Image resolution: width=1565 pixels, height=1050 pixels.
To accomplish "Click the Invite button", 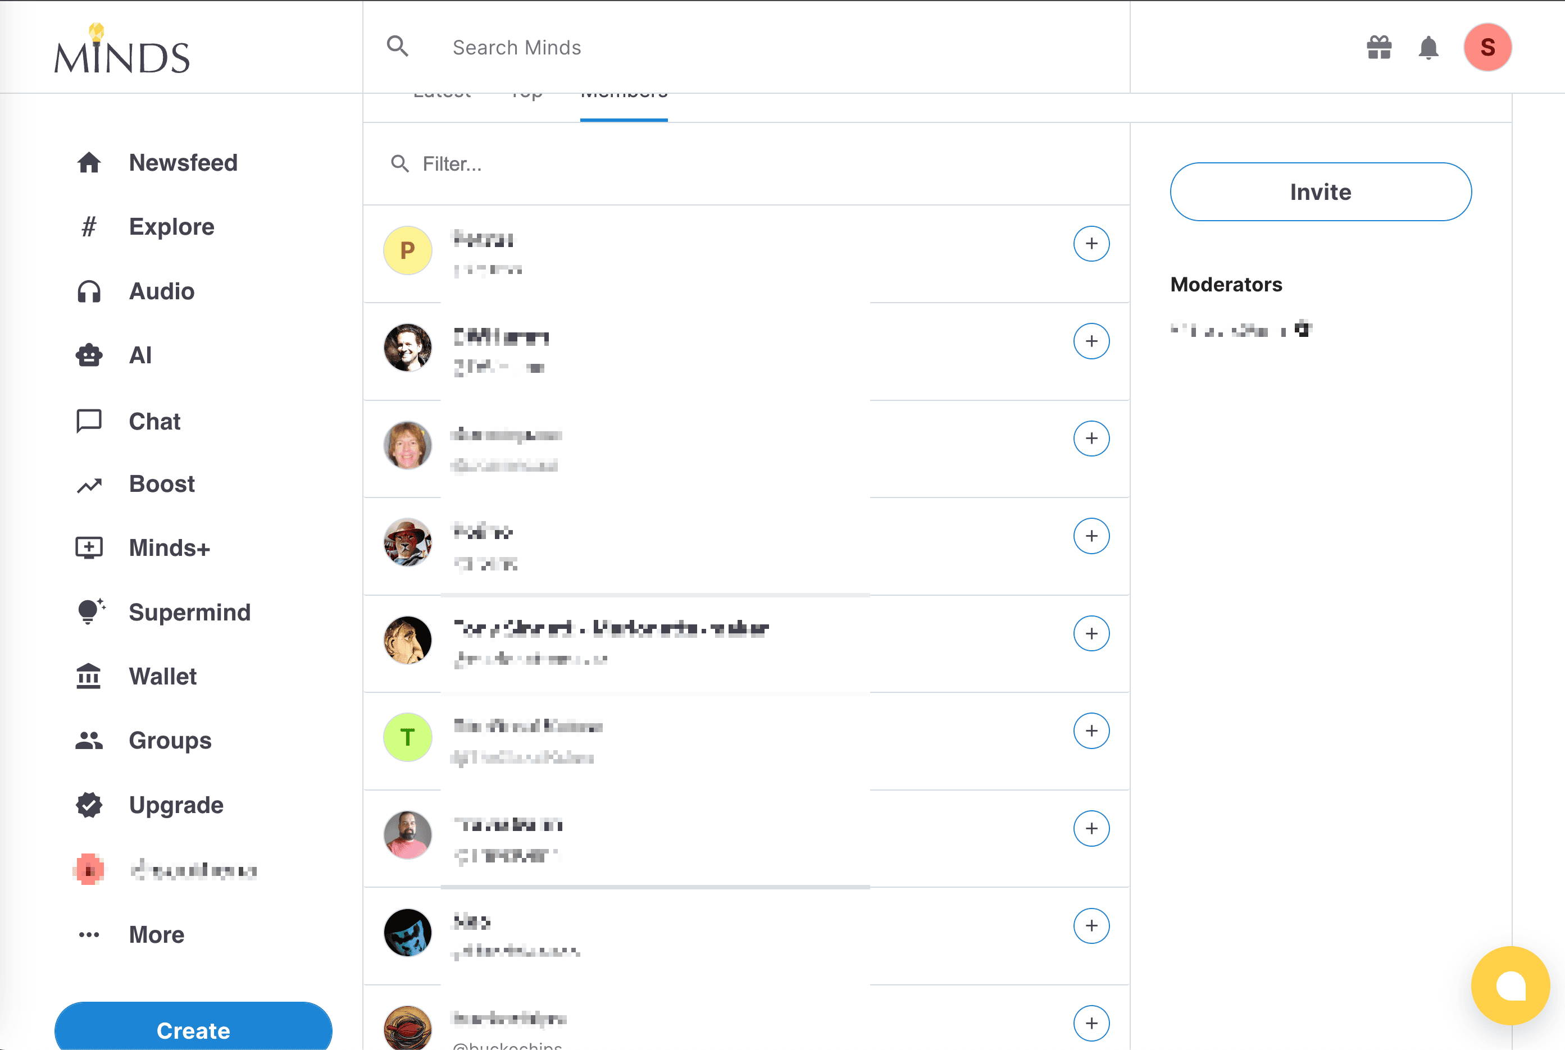I will (x=1320, y=192).
